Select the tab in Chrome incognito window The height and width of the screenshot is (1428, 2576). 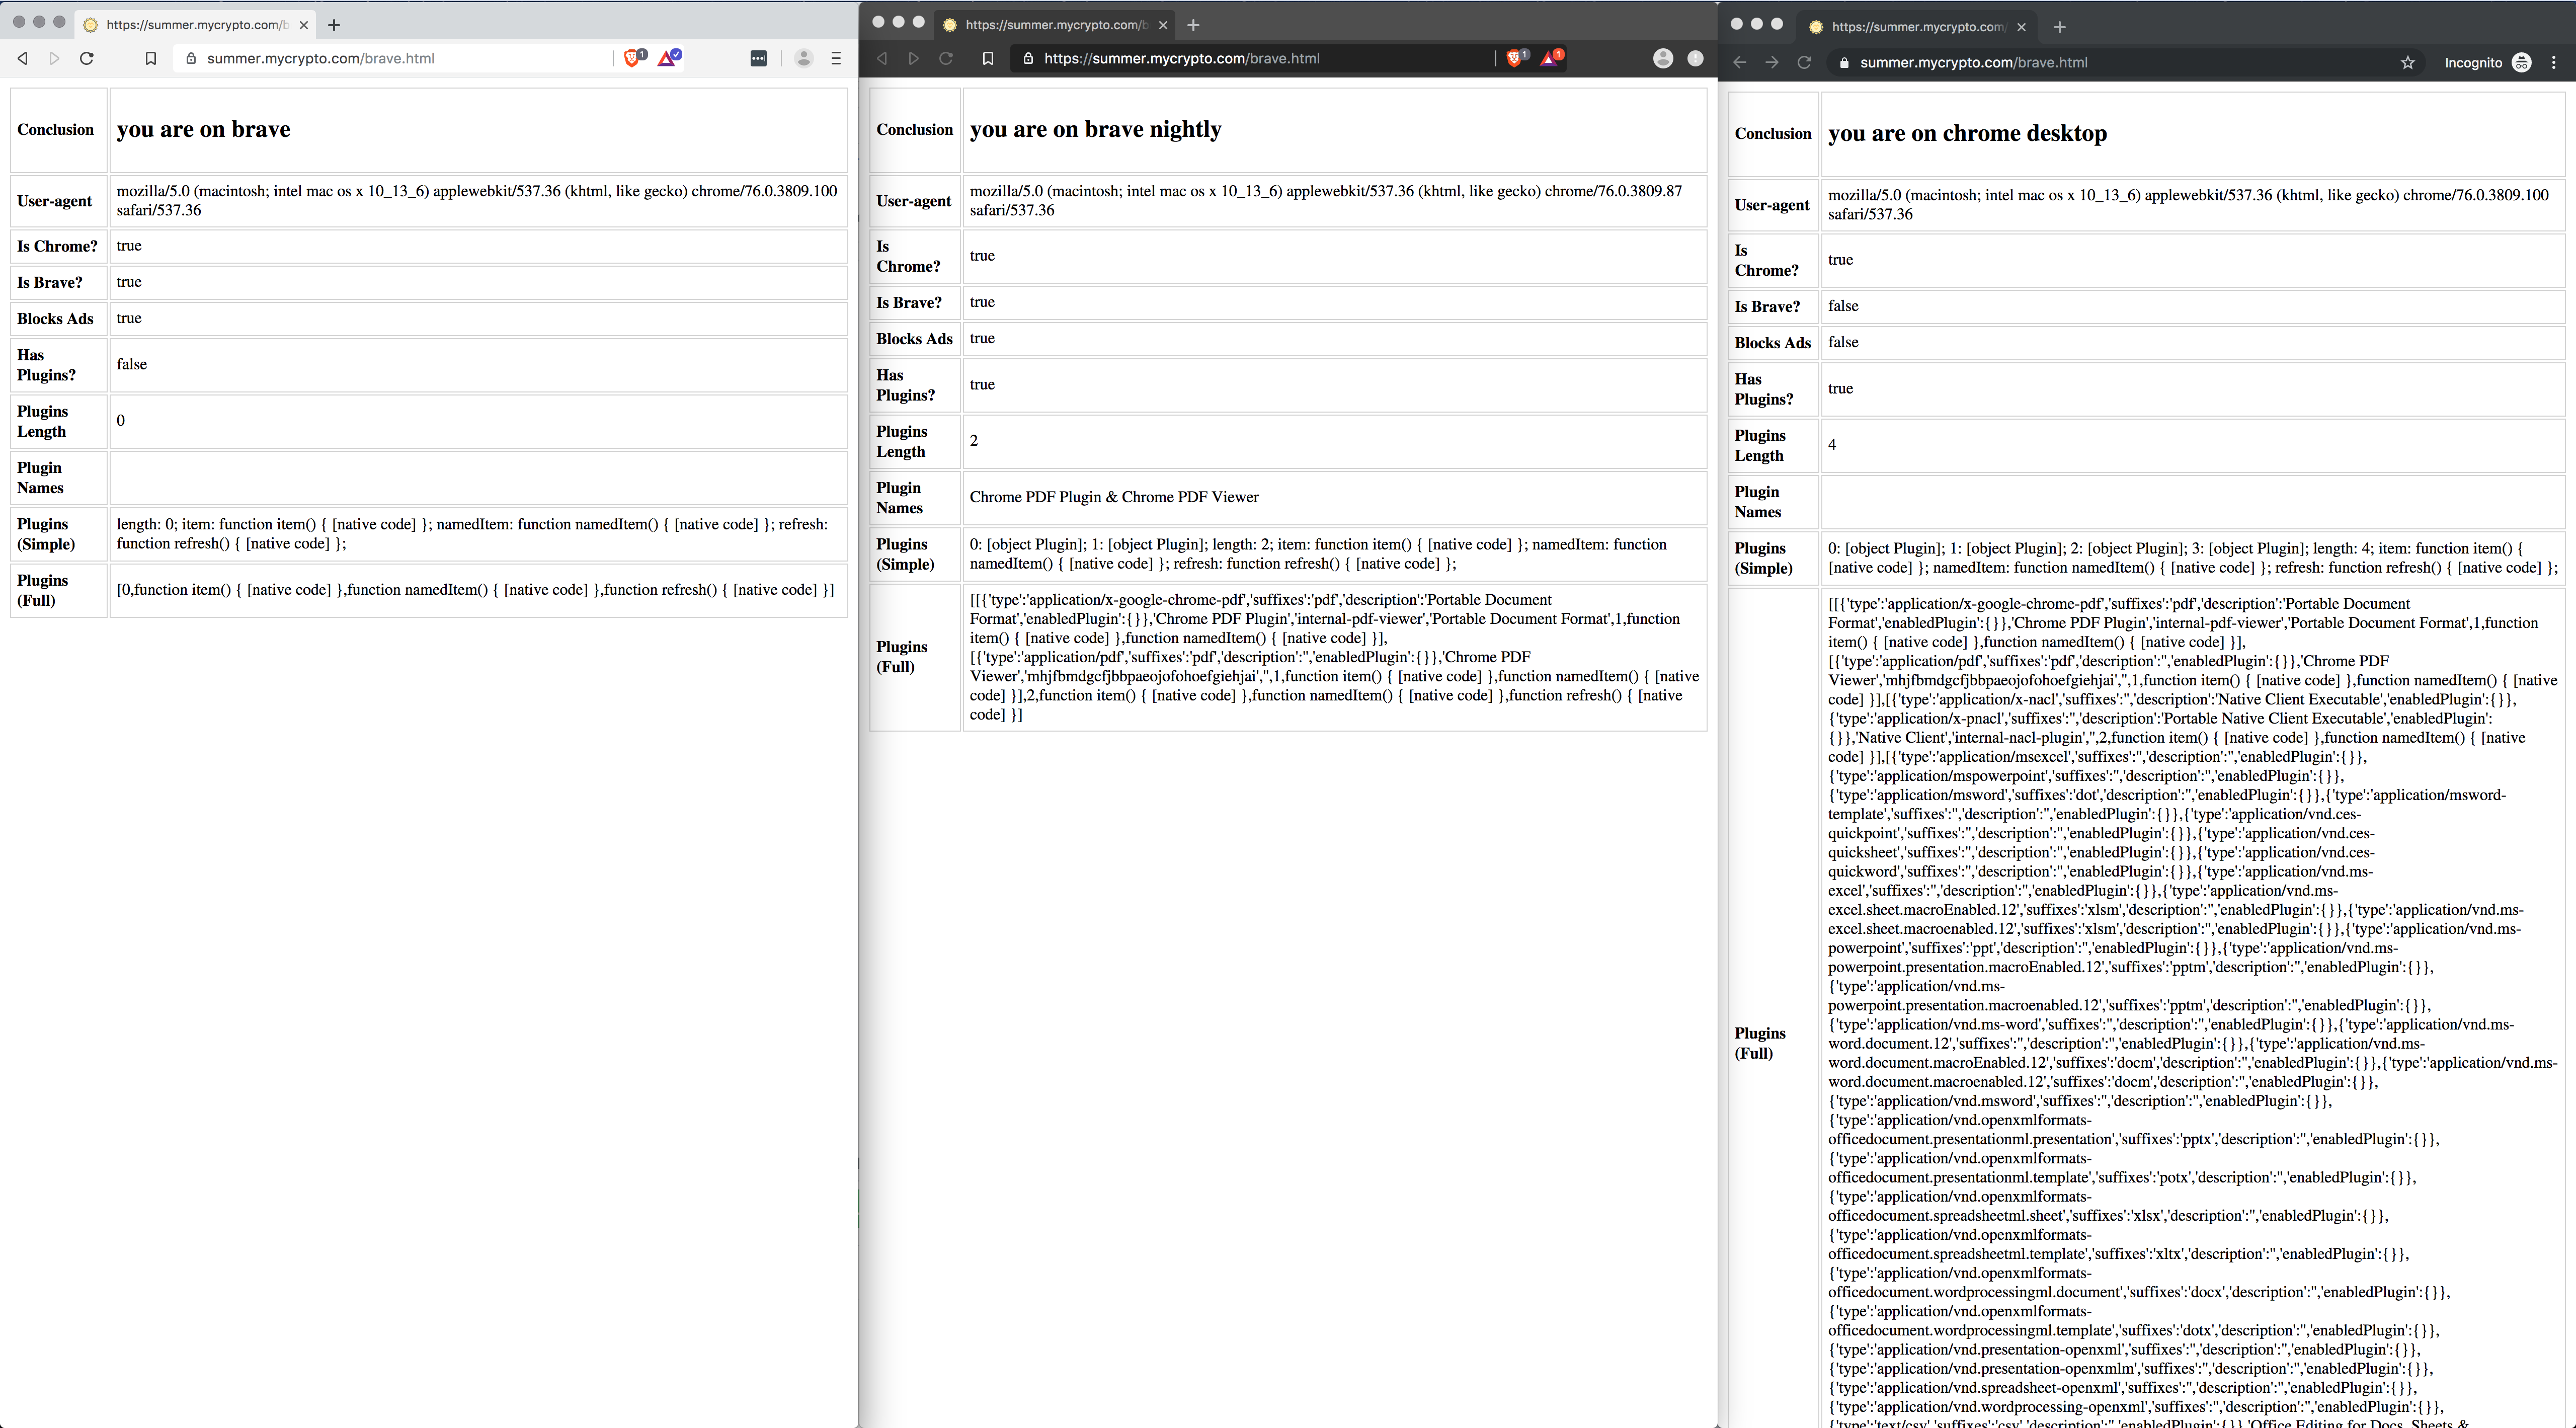pyautogui.click(x=1917, y=27)
